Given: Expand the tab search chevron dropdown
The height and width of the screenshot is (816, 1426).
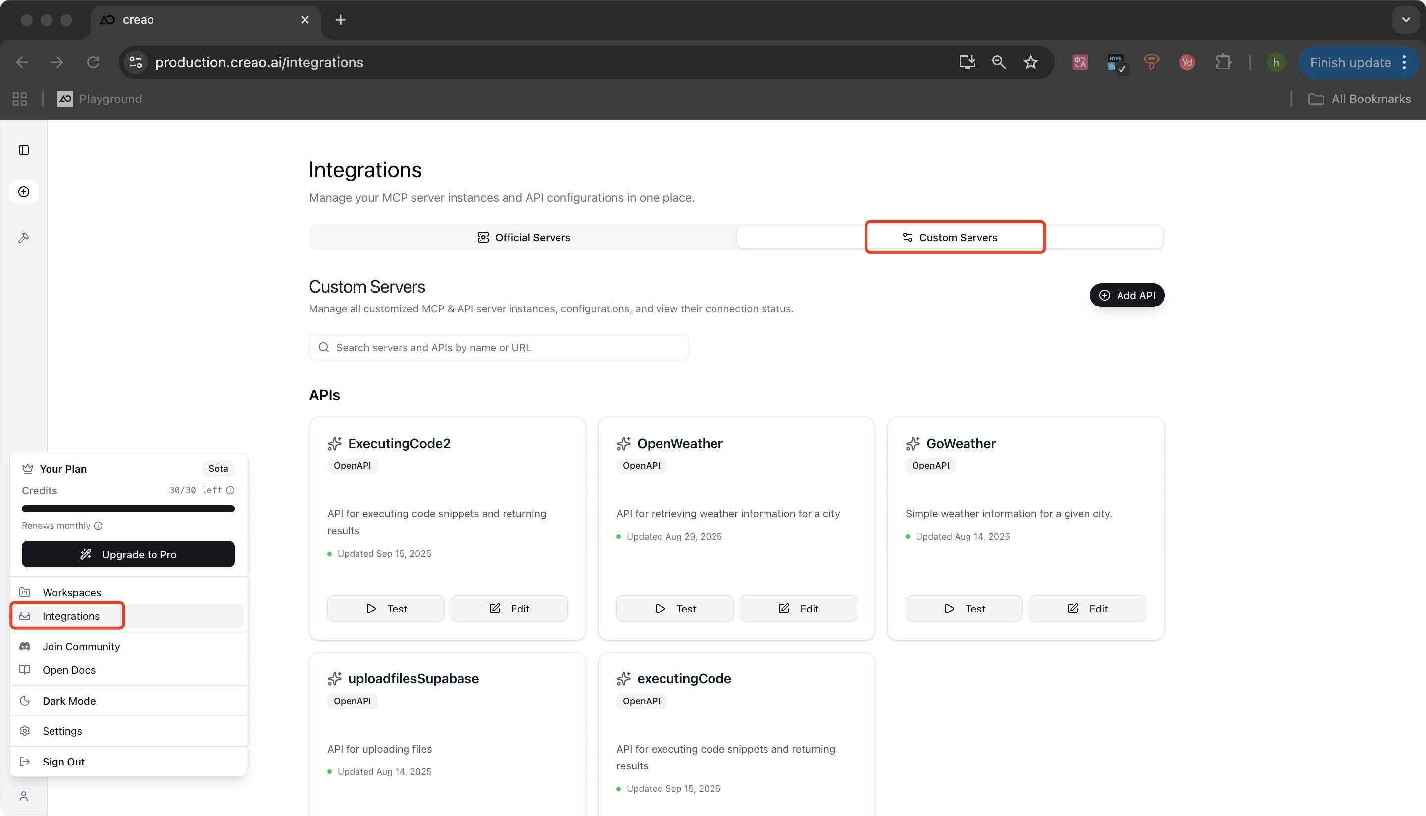Looking at the screenshot, I should [1405, 20].
